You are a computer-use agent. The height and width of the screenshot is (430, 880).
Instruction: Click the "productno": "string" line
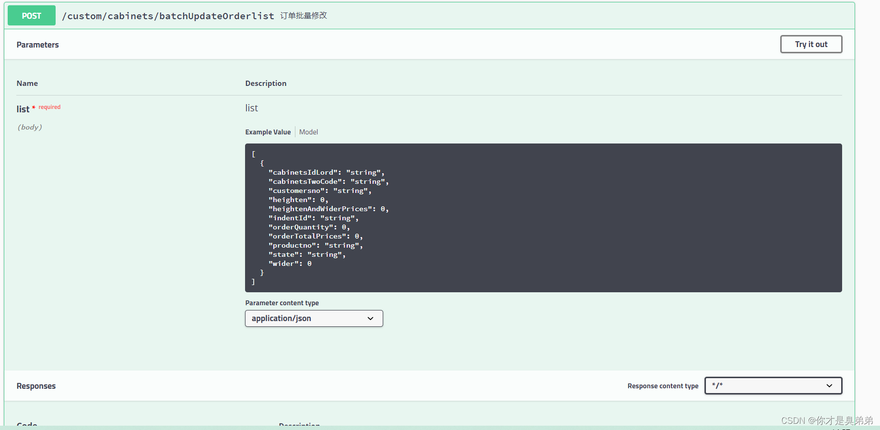click(x=316, y=245)
